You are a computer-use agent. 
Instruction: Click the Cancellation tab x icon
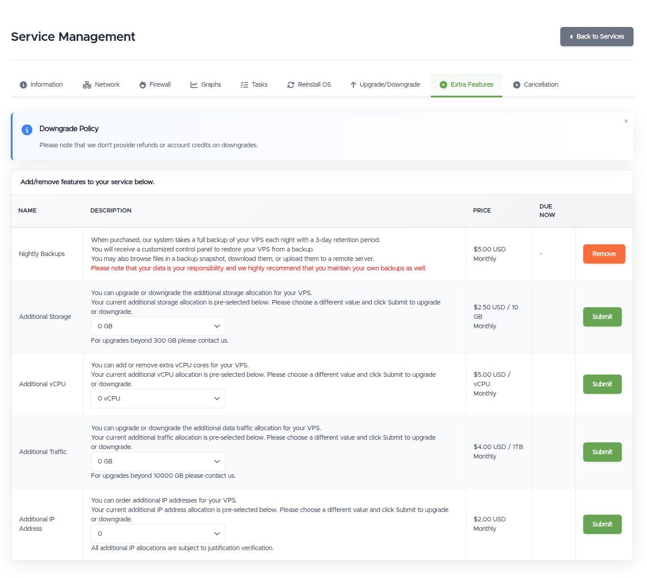(x=517, y=85)
